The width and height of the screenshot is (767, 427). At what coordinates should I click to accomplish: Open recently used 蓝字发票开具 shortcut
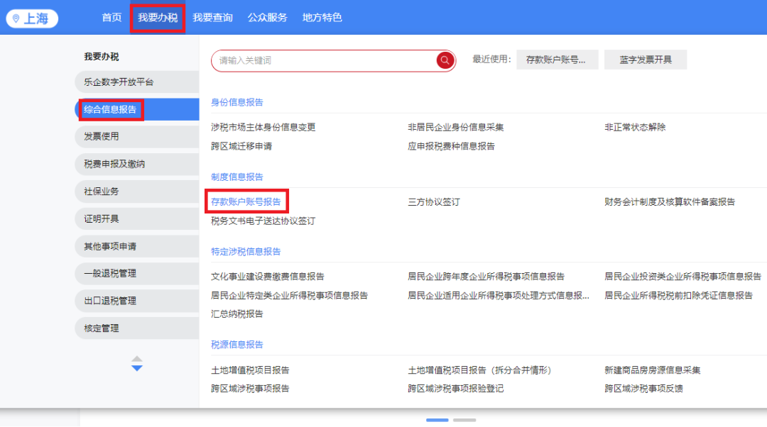[x=645, y=60]
